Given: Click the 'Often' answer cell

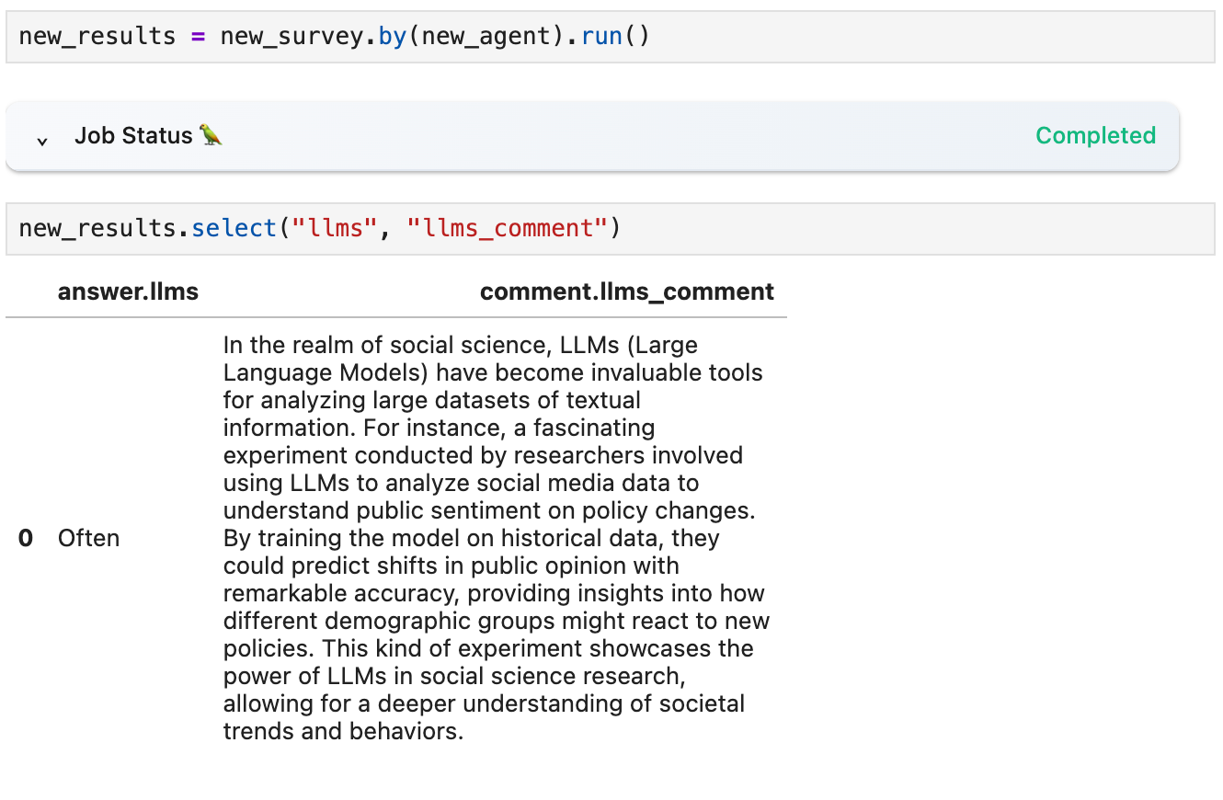Looking at the screenshot, I should (88, 538).
